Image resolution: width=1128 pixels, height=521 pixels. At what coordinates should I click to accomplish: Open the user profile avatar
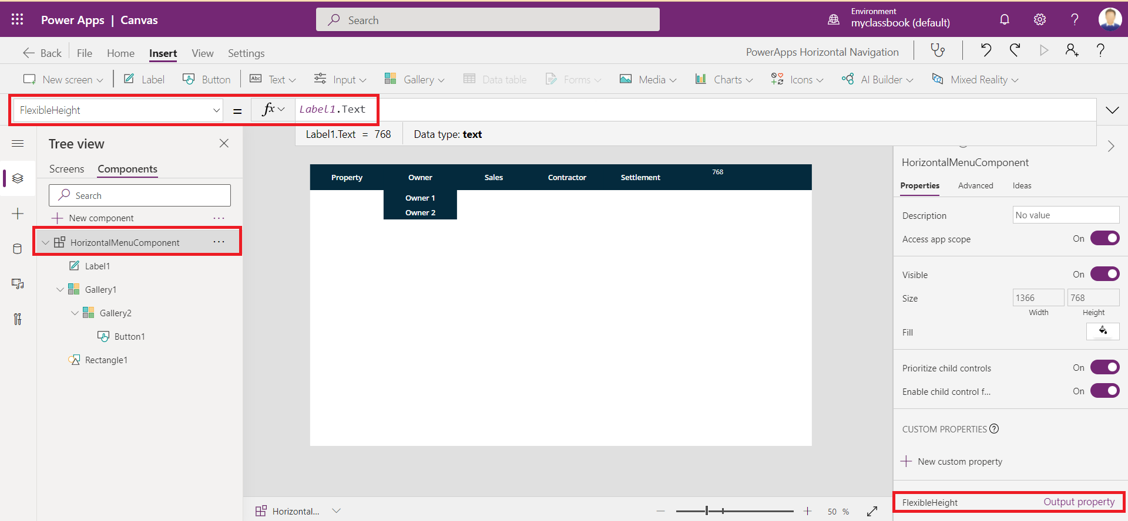(1110, 19)
